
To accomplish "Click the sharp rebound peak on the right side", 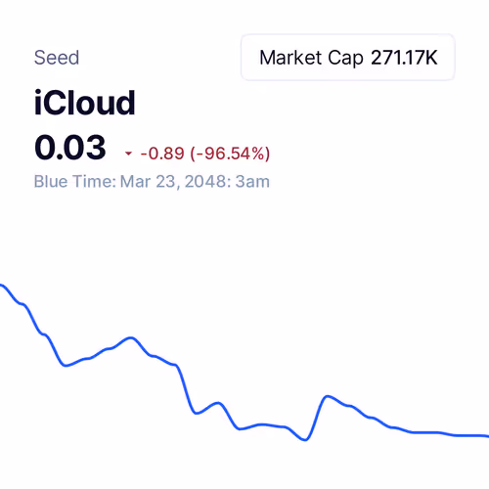I will pyautogui.click(x=327, y=397).
